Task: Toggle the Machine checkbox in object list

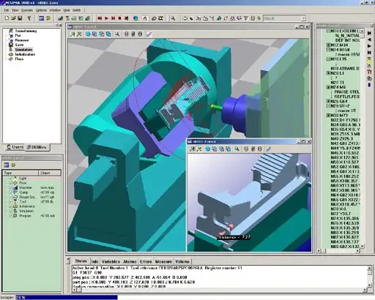Action: point(10,187)
